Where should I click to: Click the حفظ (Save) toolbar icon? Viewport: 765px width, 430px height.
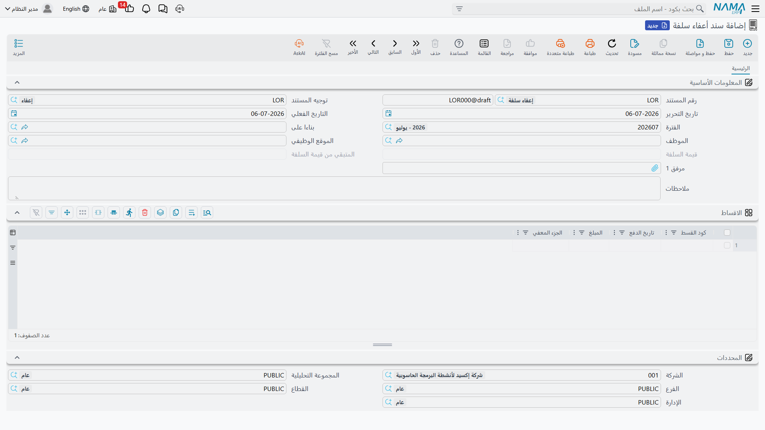tap(729, 43)
